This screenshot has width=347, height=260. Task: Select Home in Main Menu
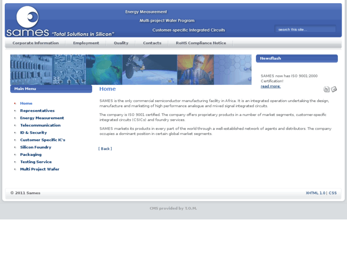(26, 104)
